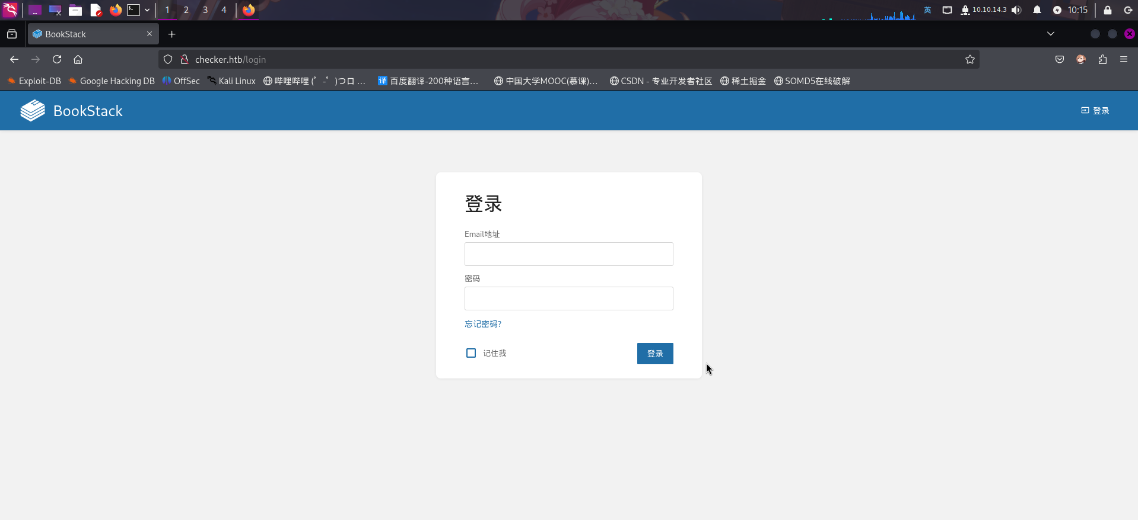
Task: Click the checker.htb/login address bar
Action: tap(568, 59)
